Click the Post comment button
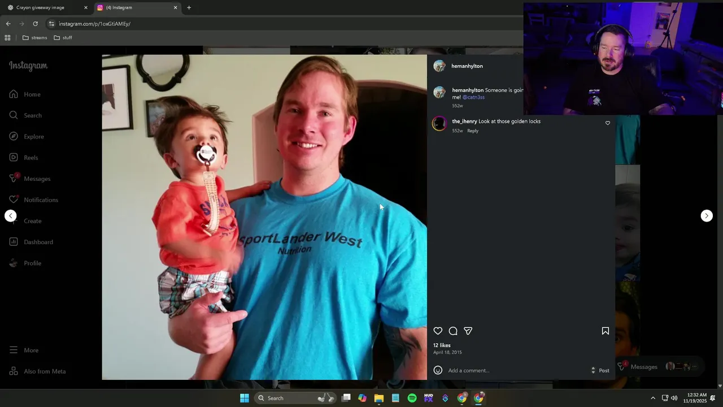The width and height of the screenshot is (723, 407). 604,371
